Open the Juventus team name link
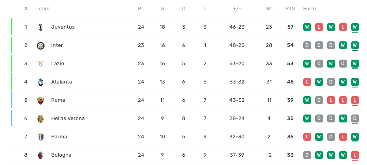This screenshot has width=367, height=165. point(63,27)
